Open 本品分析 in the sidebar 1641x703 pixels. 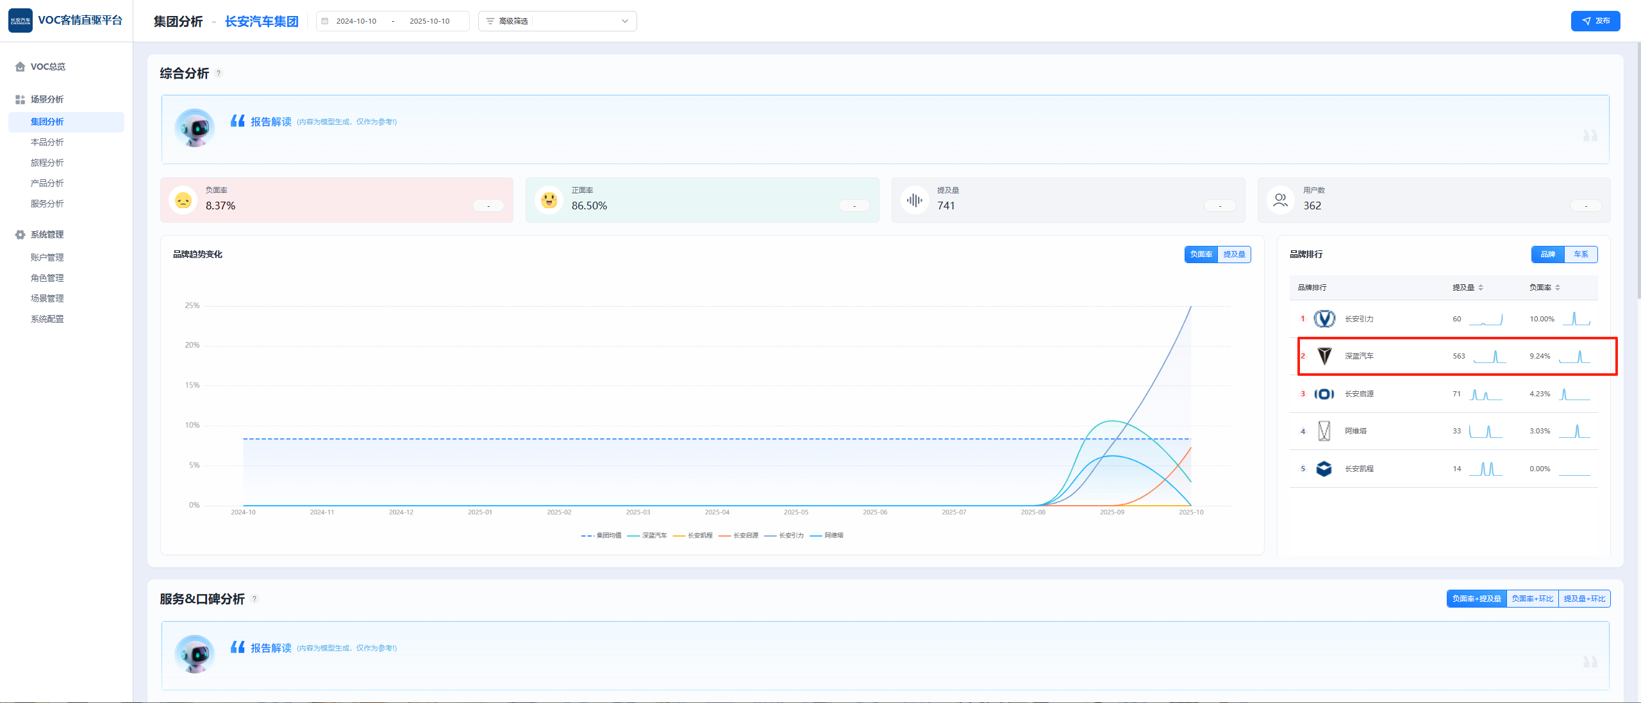(47, 142)
